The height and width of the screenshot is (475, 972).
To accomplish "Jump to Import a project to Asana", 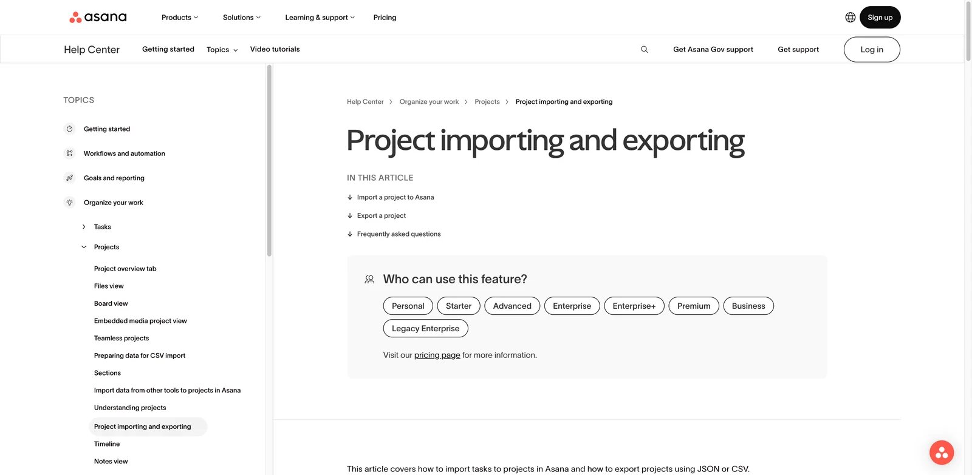I will tap(395, 197).
